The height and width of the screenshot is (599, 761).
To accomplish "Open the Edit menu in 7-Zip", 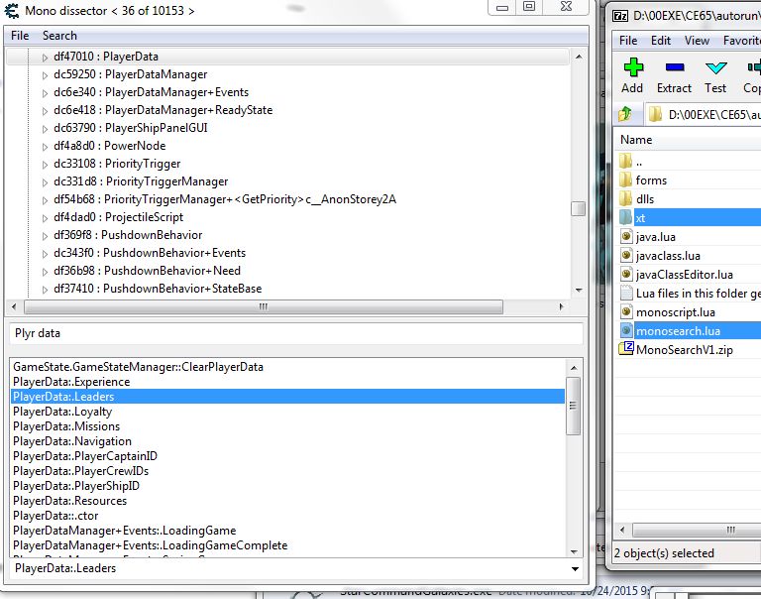I will pyautogui.click(x=661, y=41).
